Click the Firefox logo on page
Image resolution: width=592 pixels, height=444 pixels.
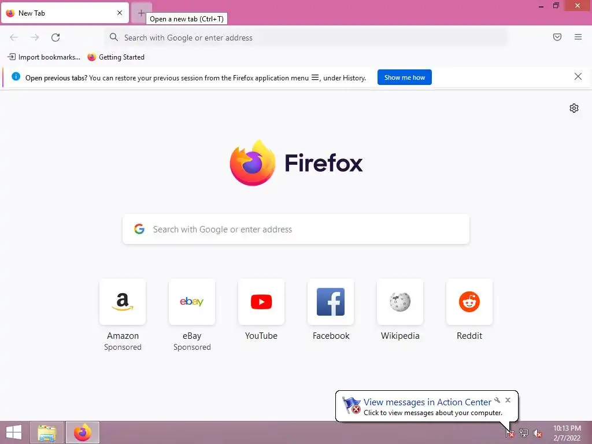253,162
